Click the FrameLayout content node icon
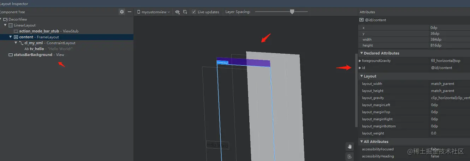This screenshot has height=161, width=470. tap(16, 37)
